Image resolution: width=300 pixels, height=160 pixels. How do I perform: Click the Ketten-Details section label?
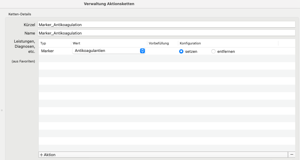pos(20,14)
